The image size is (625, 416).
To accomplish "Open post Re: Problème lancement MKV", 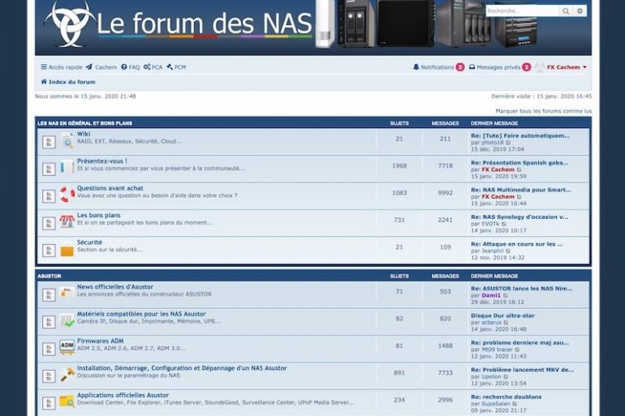I will [x=522, y=370].
